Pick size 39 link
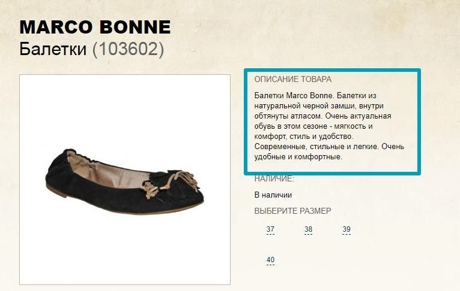This screenshot has height=291, width=460. coord(347,229)
